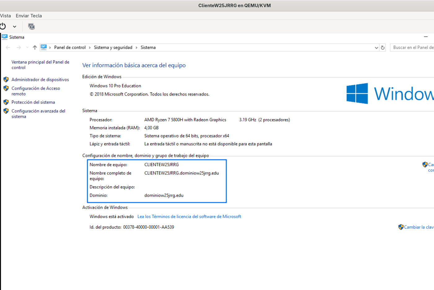Expand the chevron after Panel de control
434x290 pixels.
point(90,47)
